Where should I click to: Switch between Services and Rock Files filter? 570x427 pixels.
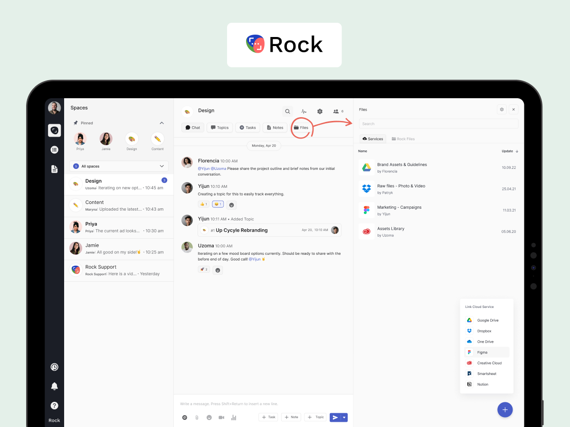click(403, 139)
